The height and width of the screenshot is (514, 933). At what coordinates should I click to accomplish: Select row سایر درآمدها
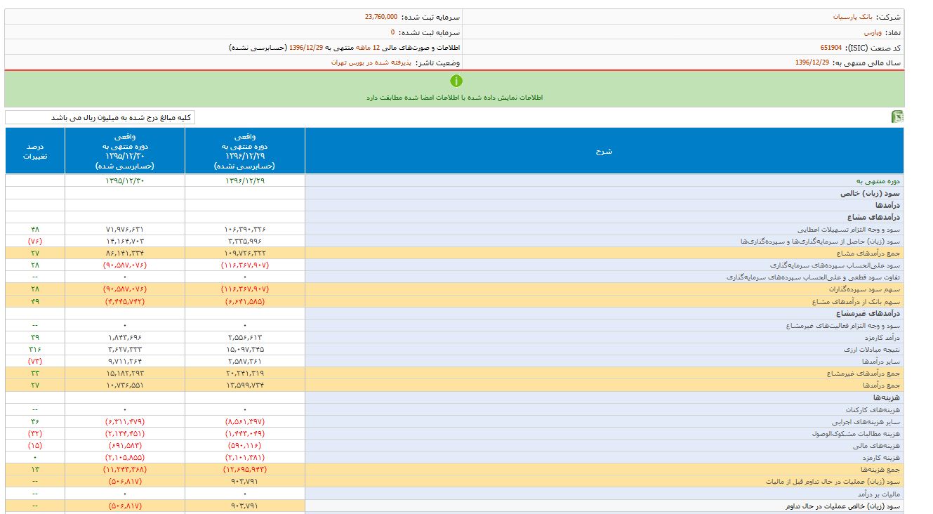[454, 362]
